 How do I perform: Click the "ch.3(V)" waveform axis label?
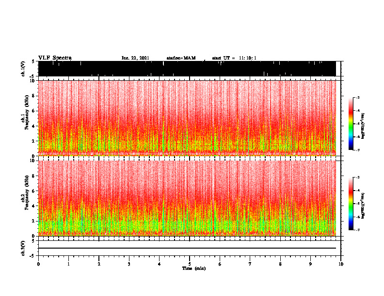pos(23,248)
